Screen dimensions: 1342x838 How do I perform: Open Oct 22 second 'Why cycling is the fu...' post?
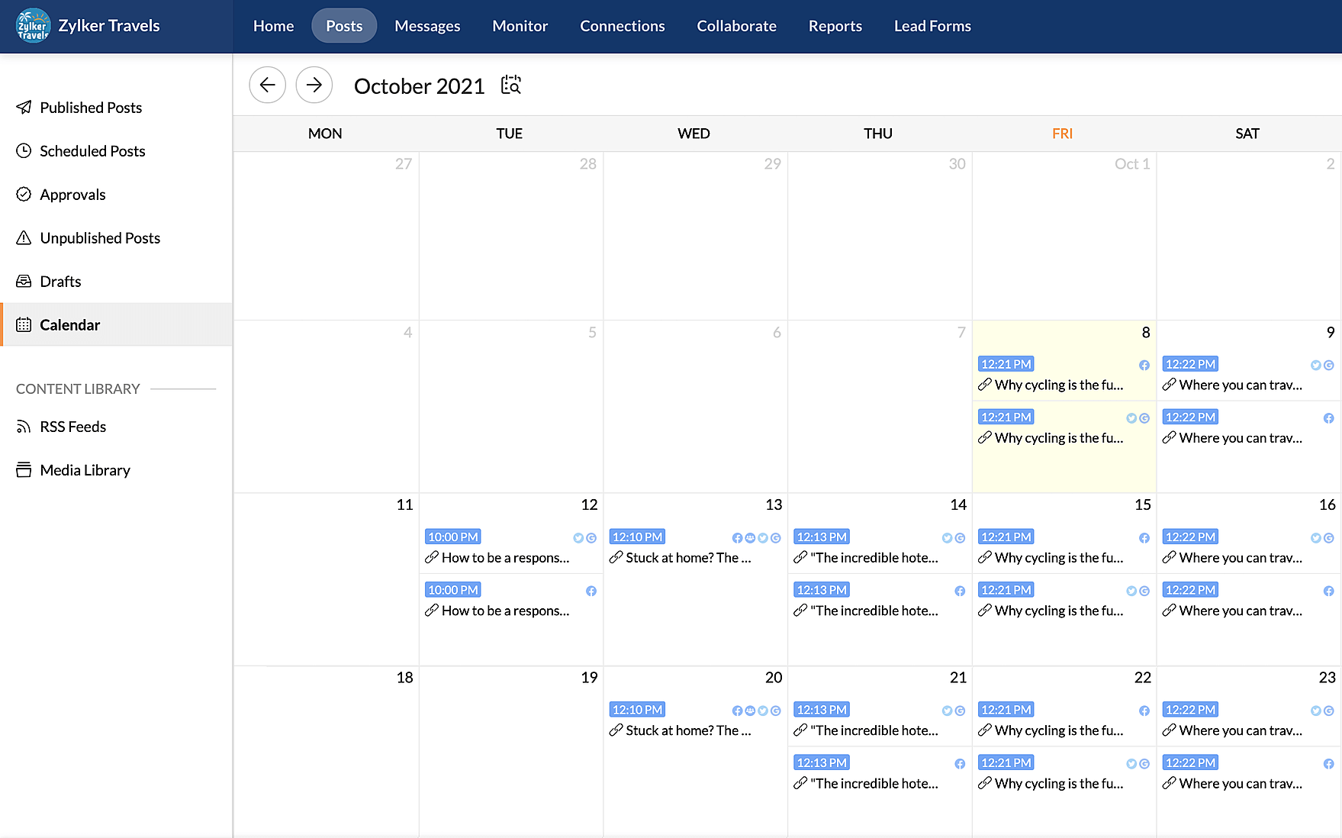tap(1059, 783)
